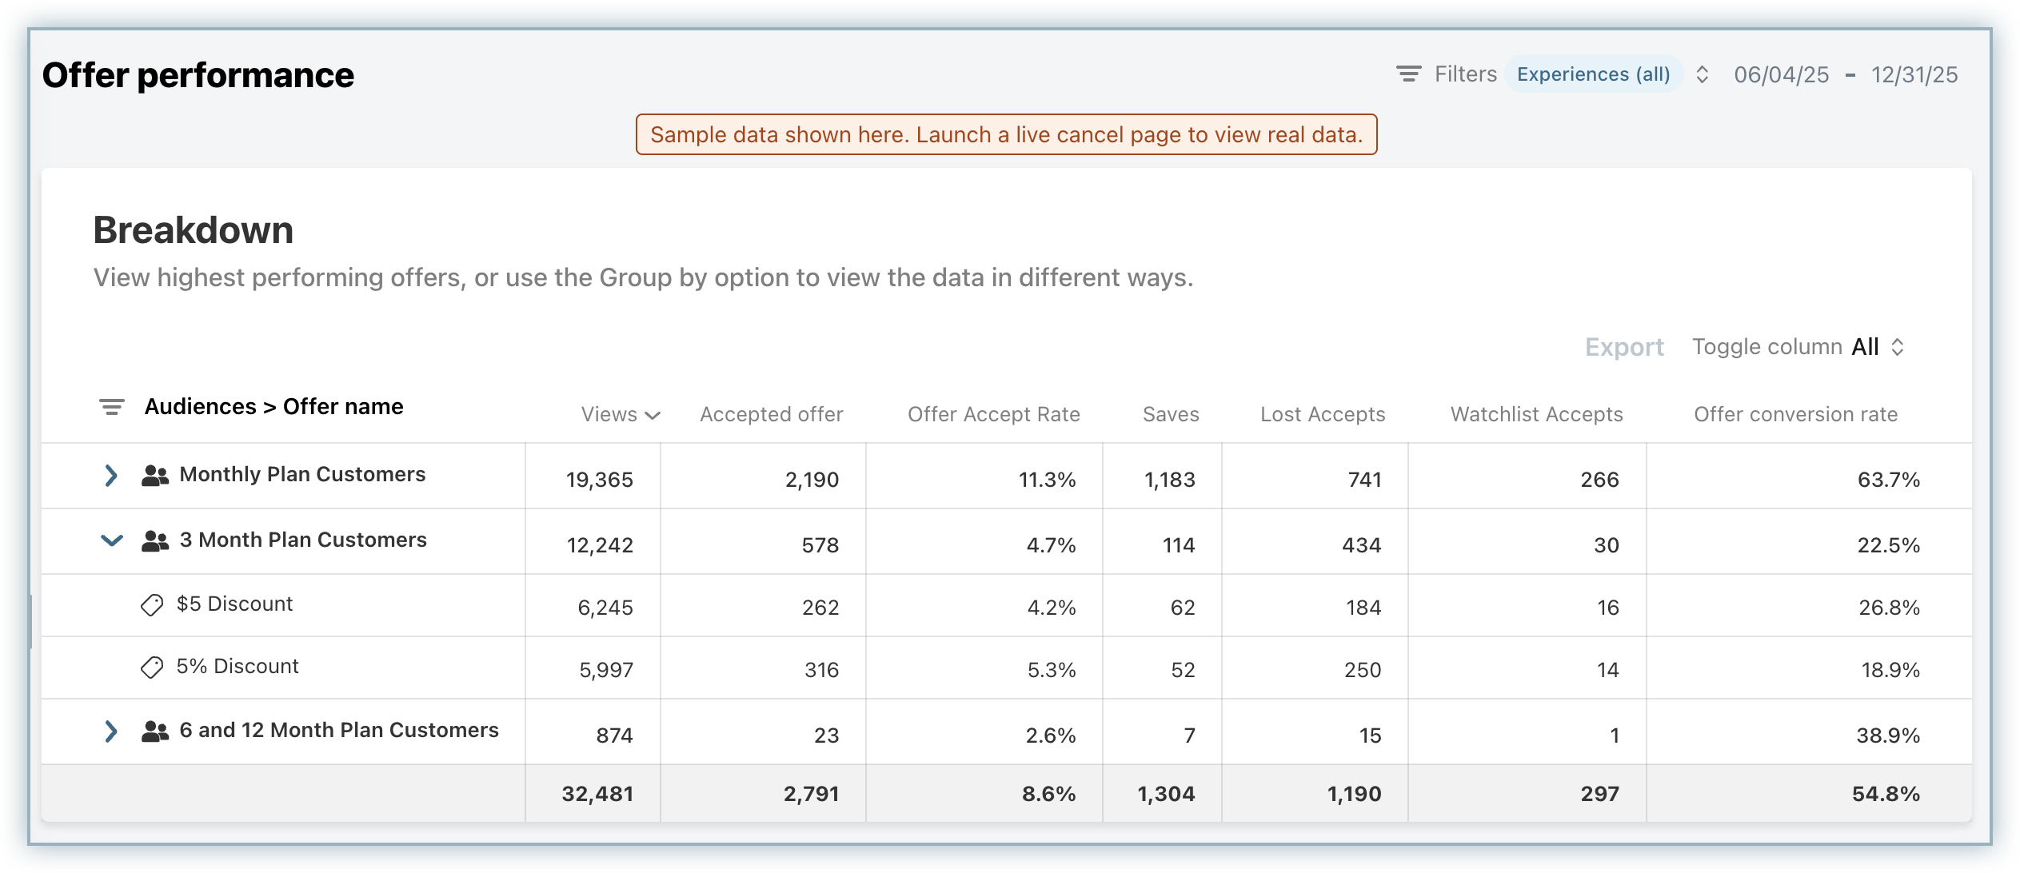Sort by the Offer conversion rate column

click(x=1795, y=414)
